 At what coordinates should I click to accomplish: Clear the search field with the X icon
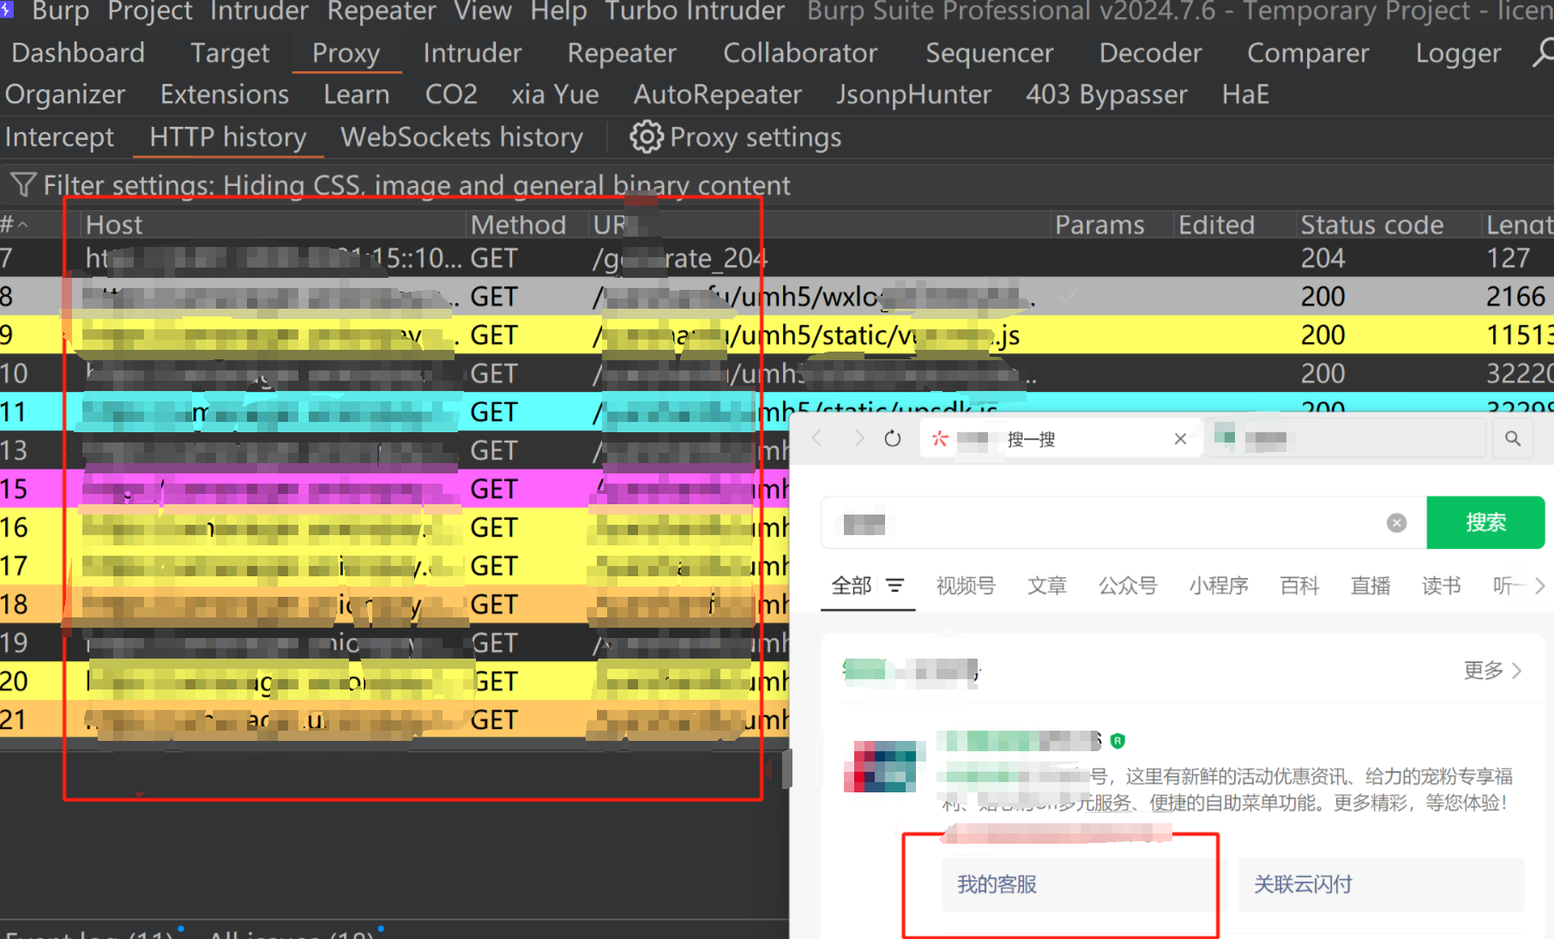click(x=1397, y=523)
